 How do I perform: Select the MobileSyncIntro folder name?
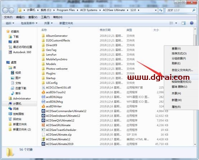(57, 59)
